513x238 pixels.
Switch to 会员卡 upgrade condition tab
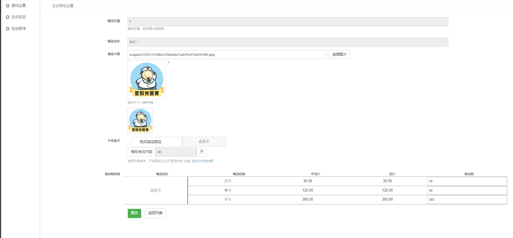click(x=204, y=141)
